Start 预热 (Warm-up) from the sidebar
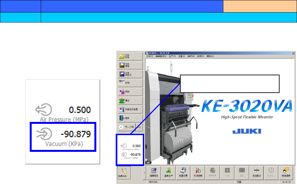This screenshot has height=184, width=297. [130, 92]
